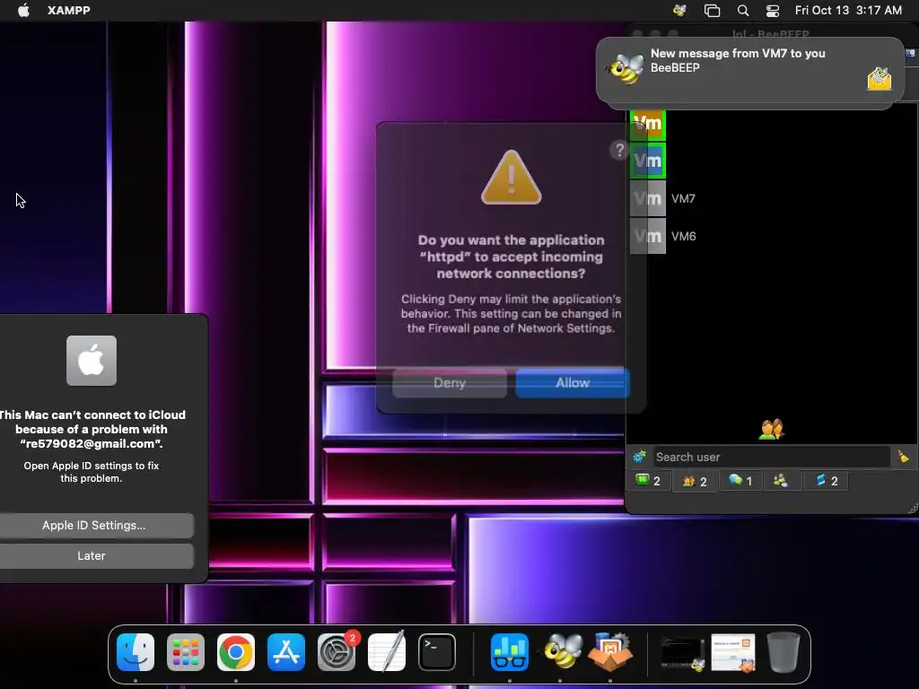
Task: Click the date and time in menu bar
Action: tap(848, 10)
